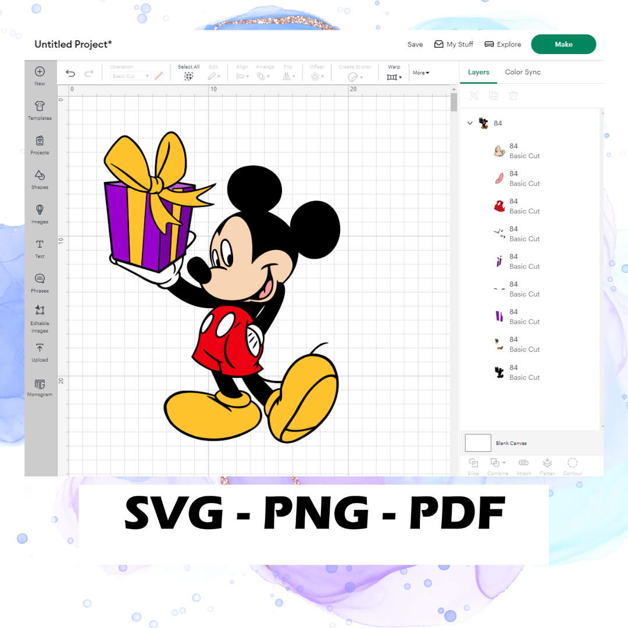Select the 84 group thumbnail
Screen dimensions: 628x628
(x=484, y=123)
